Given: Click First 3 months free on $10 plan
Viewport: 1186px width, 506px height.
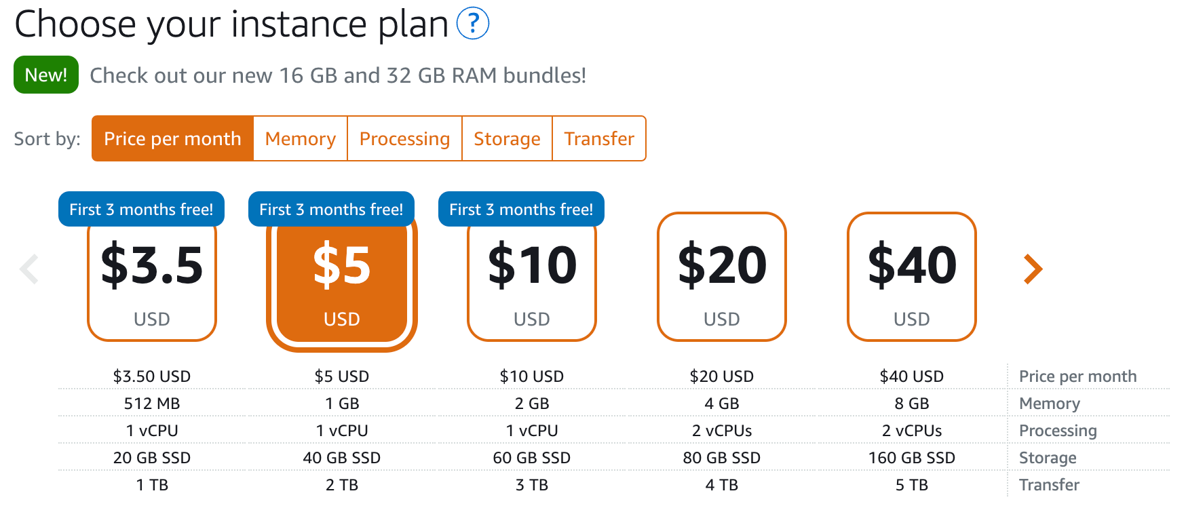Looking at the screenshot, I should 521,209.
